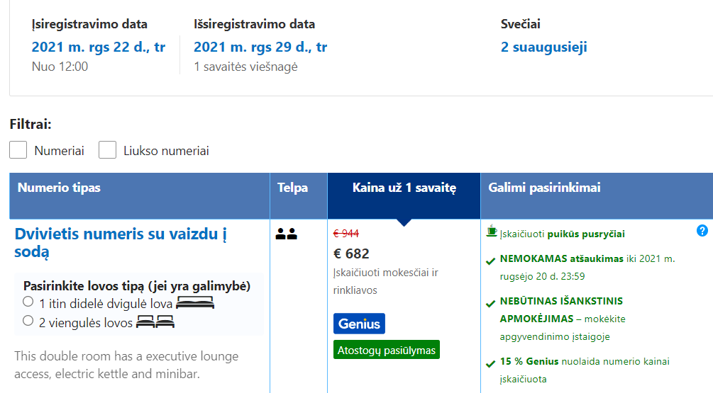Click the green breakfast cup icon
Screen dimensions: 713x393
[x=491, y=231]
